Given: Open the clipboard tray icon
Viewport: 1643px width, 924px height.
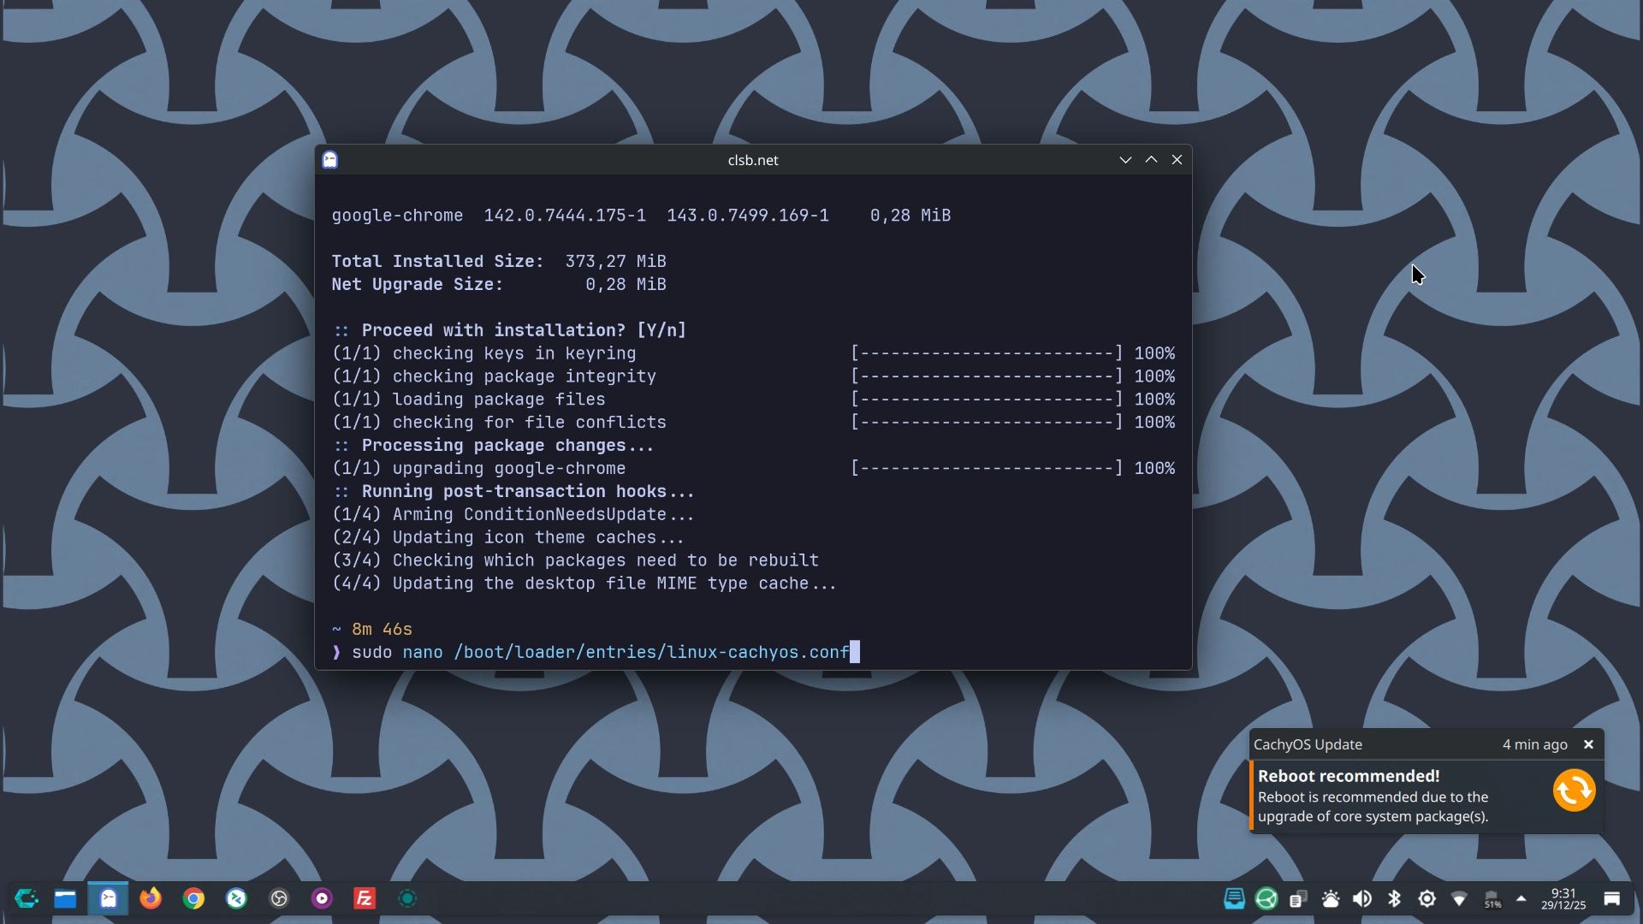Looking at the screenshot, I should pos(1298,898).
